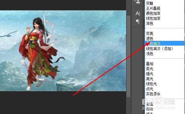Select the 叠加 blend mode

click(x=149, y=64)
